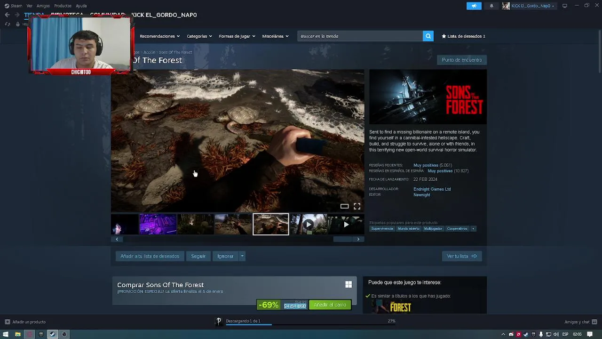Expand the Categorías dropdown
Screen dimensions: 602x339
[x=199, y=36]
